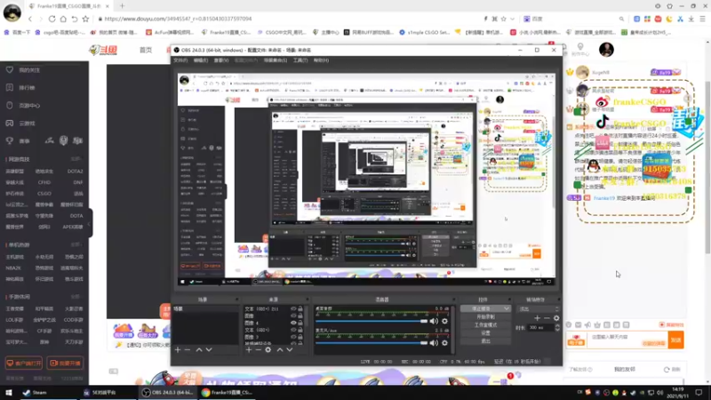Click the browser address bar URL
711x400 pixels.
pos(178,19)
